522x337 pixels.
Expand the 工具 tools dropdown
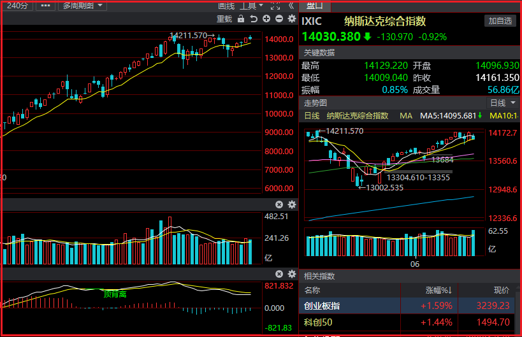[251, 6]
